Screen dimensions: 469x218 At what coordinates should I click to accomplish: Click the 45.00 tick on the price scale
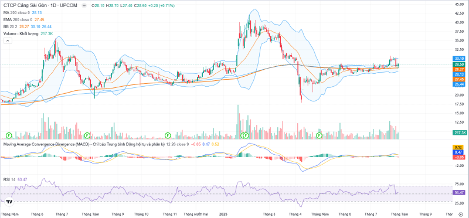(459, 5)
